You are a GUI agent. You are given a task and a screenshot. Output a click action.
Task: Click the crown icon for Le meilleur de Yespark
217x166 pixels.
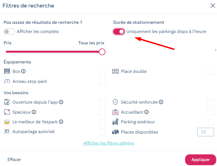[7, 122]
